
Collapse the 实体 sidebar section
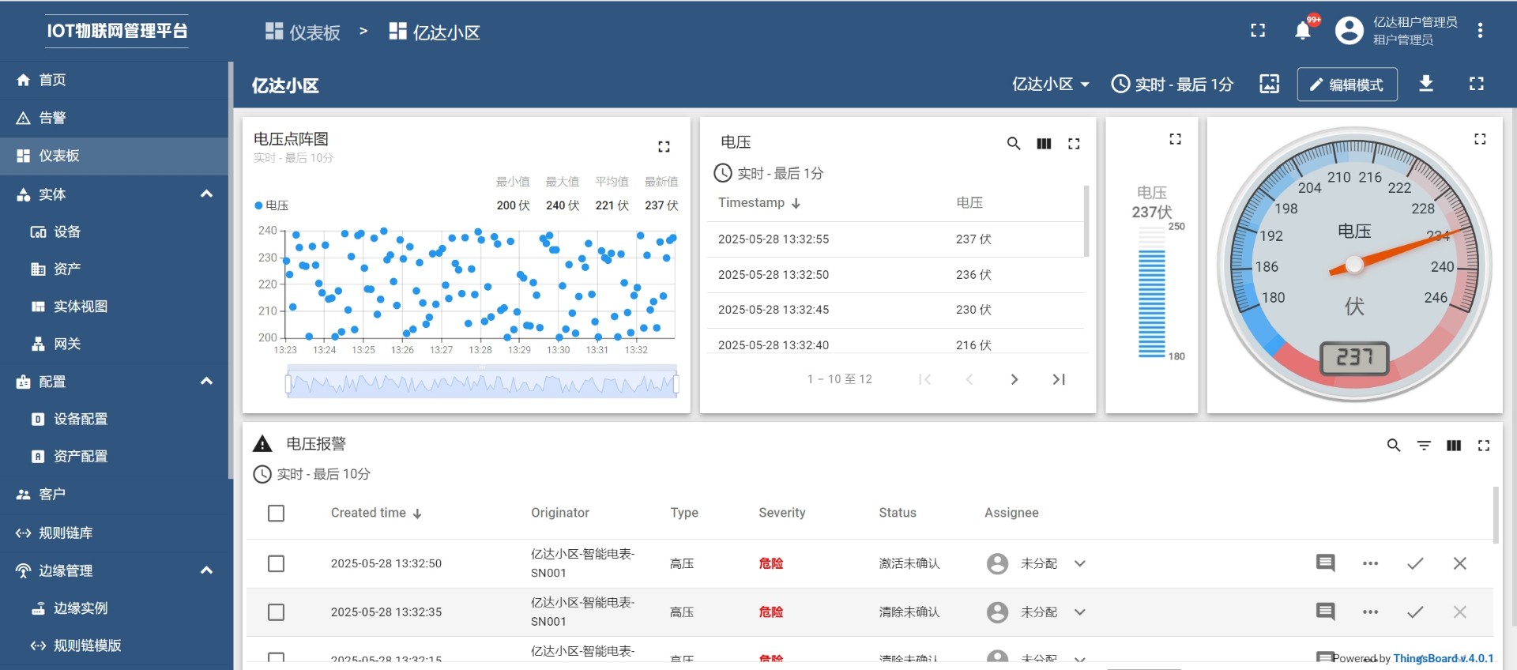click(206, 194)
